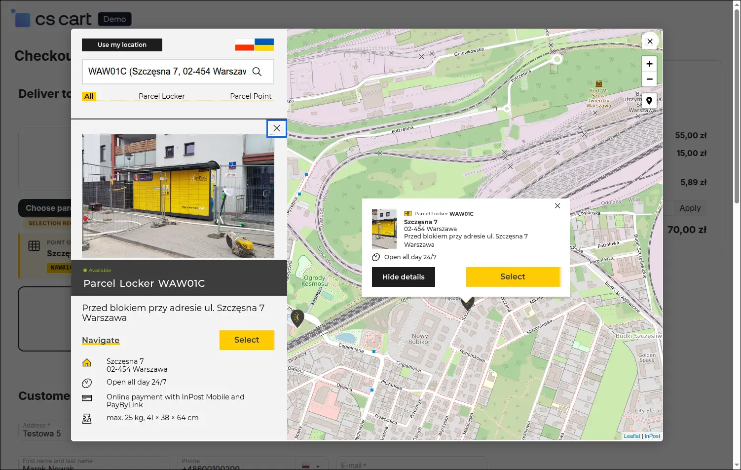Click the '70,00 zł' total behind modal

point(687,230)
